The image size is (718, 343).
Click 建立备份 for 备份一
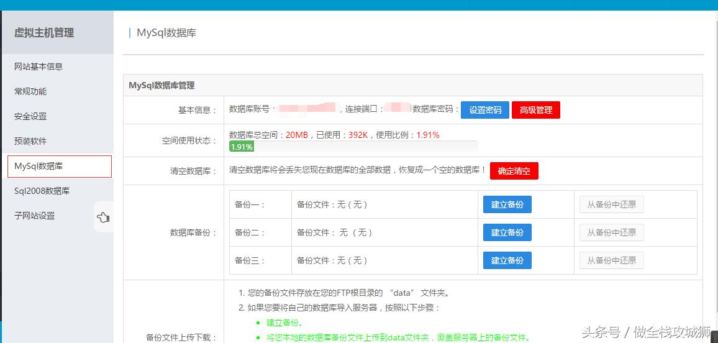507,204
